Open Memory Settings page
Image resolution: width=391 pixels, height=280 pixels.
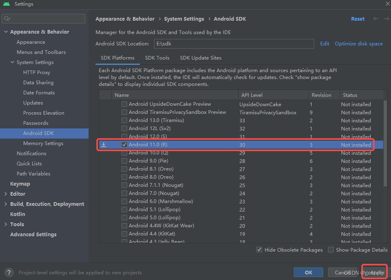pyautogui.click(x=43, y=143)
